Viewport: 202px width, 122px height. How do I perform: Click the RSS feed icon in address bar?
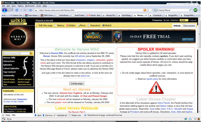(x=145, y=10)
